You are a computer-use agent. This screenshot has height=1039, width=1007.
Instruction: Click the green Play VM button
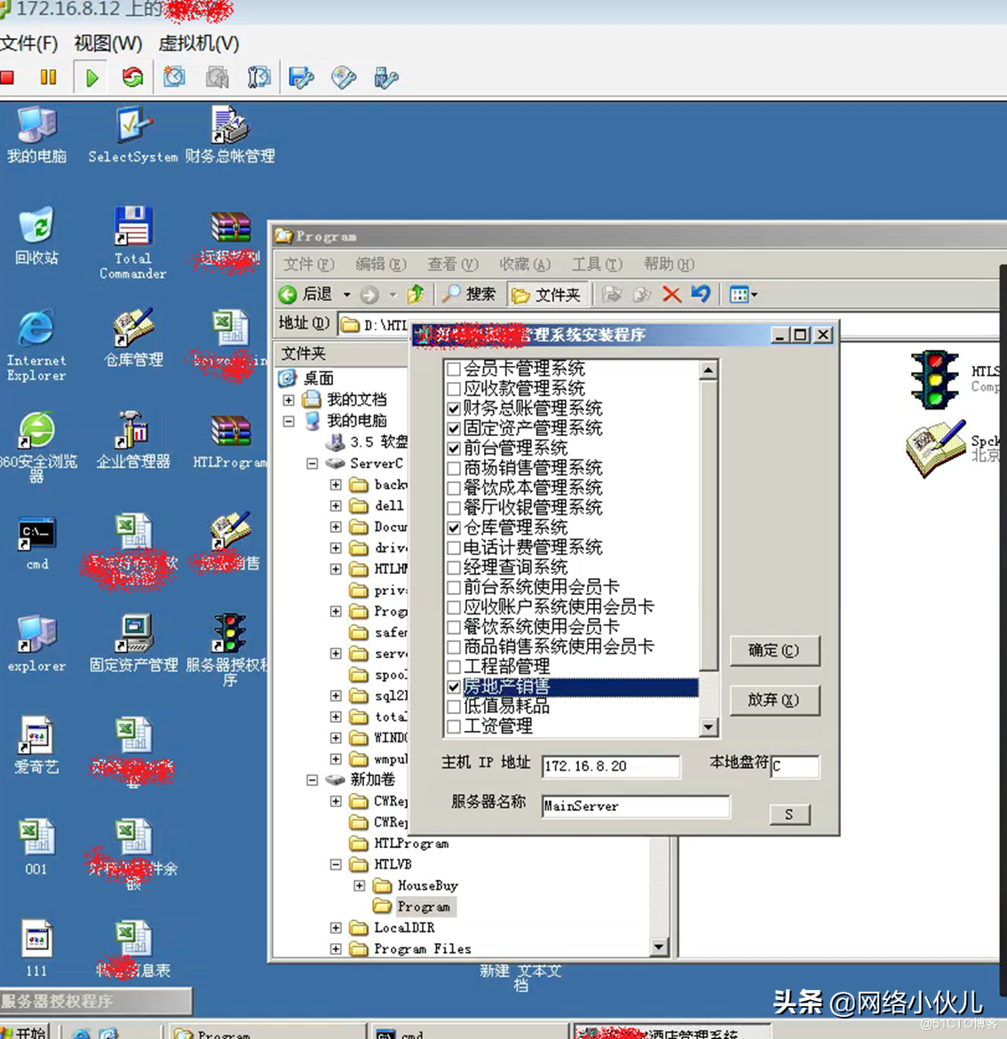(x=92, y=77)
